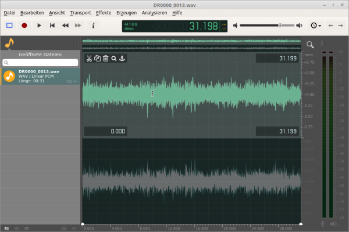Go forward with the right arrow button
The width and height of the screenshot is (349, 232).
(340, 26)
